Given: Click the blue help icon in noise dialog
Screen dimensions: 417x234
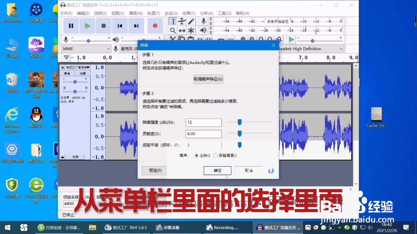Looking at the screenshot, I should pos(271,171).
